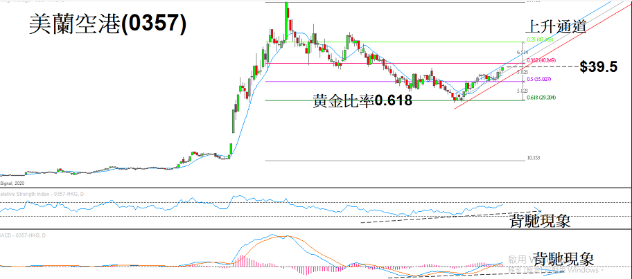632x279 pixels.
Task: Select the 黃金比率0.618 text annotation
Action: tap(362, 101)
